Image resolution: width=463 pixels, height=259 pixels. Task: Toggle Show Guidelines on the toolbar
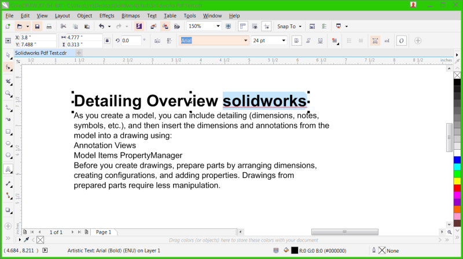266,27
